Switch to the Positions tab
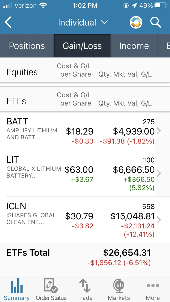Viewport: 170px width, 302px height. (27, 46)
